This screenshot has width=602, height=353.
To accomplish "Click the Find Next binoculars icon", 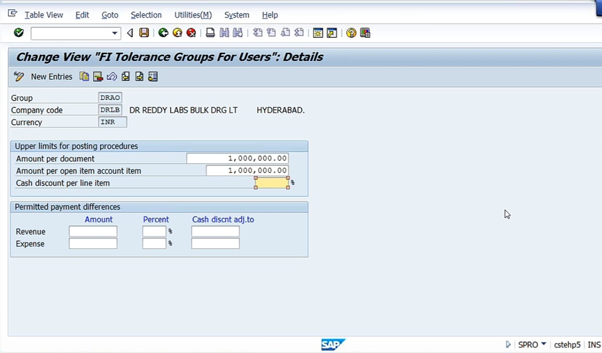I will coord(238,33).
